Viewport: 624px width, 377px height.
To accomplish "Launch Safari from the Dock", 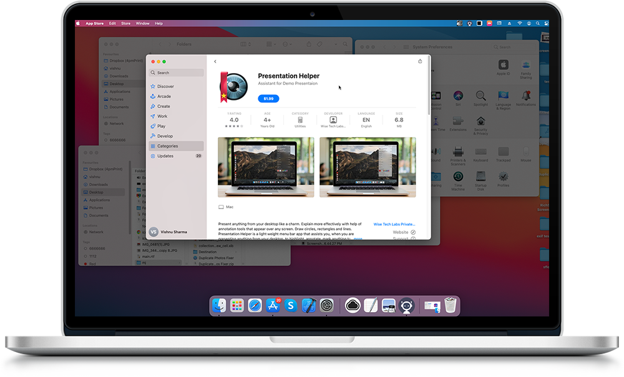I will tap(255, 306).
